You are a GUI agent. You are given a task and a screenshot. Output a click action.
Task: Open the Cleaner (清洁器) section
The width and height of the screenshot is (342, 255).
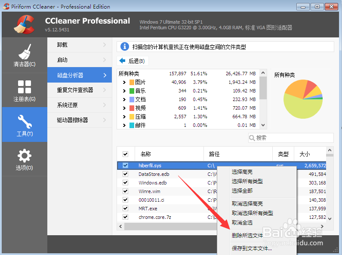[x=25, y=55]
